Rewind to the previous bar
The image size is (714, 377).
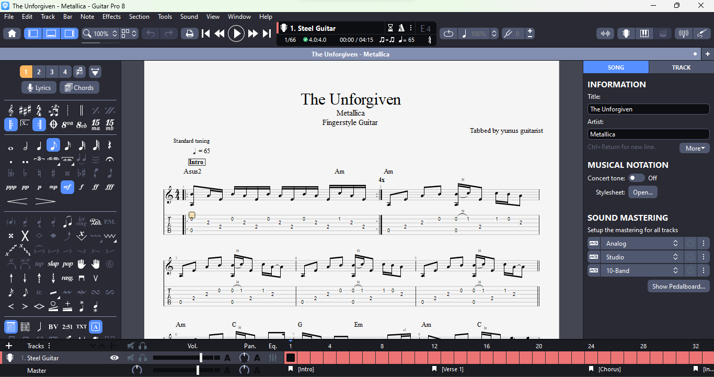point(220,33)
